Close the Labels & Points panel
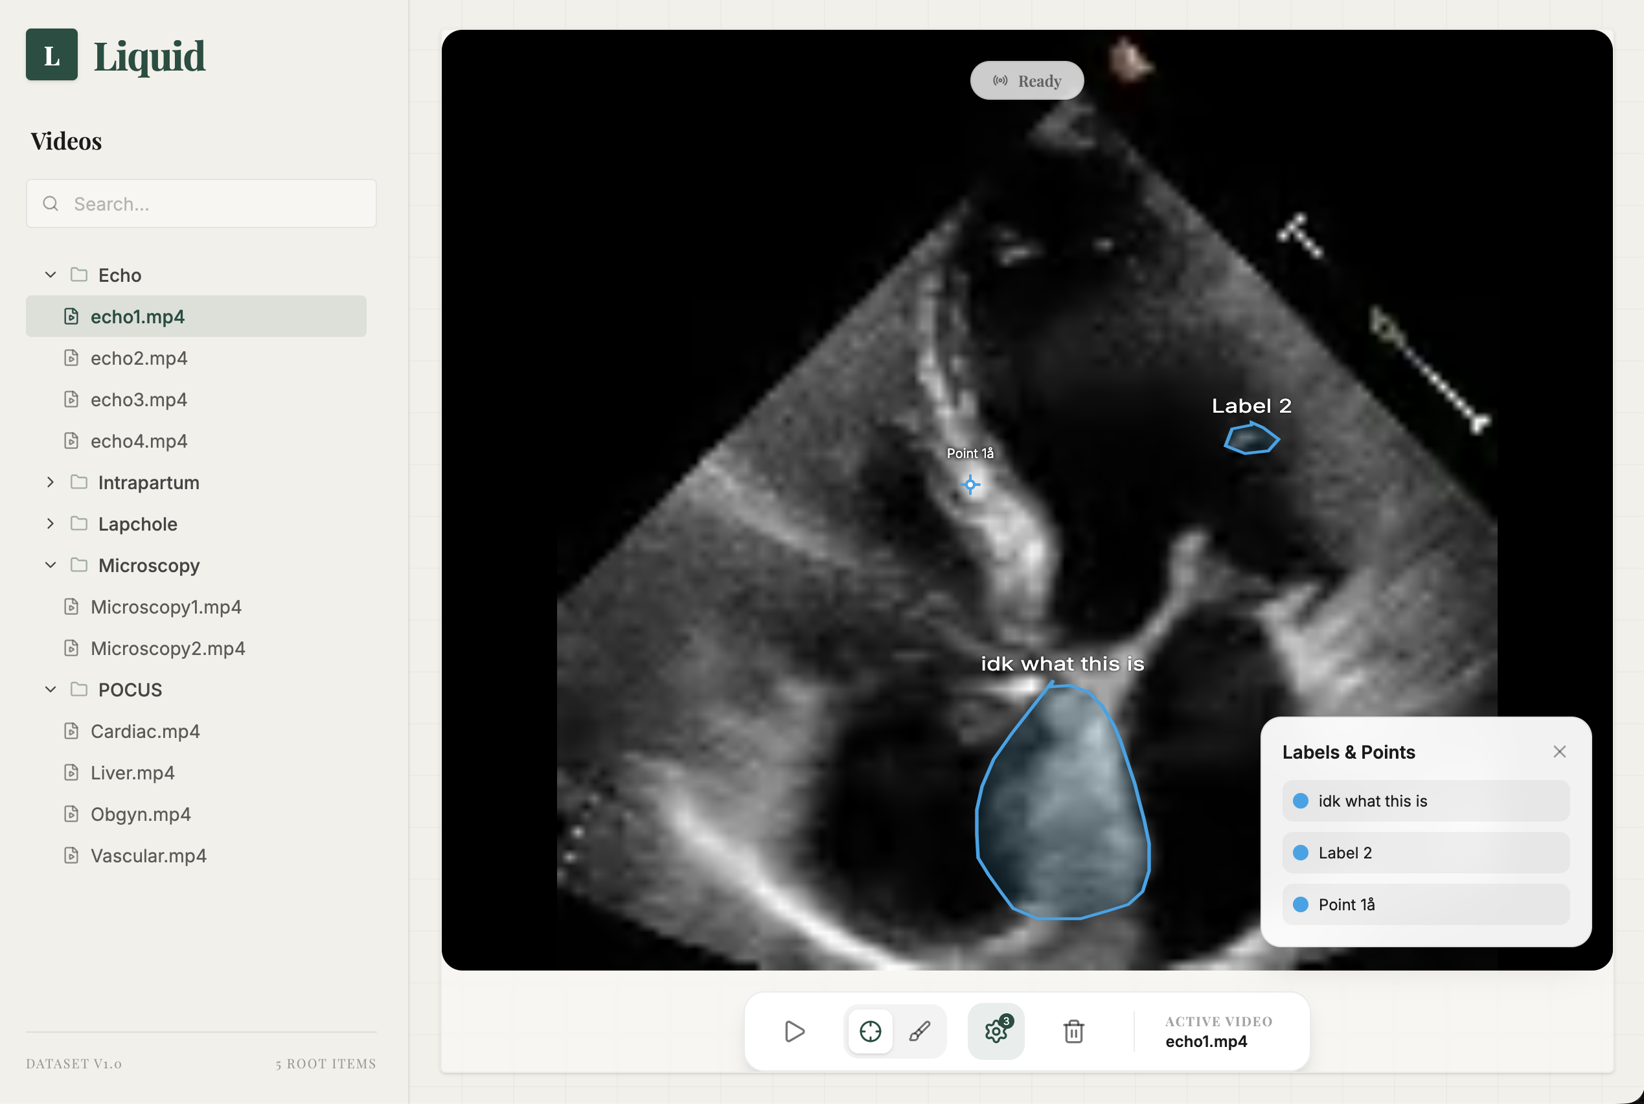The width and height of the screenshot is (1644, 1104). pyautogui.click(x=1559, y=752)
